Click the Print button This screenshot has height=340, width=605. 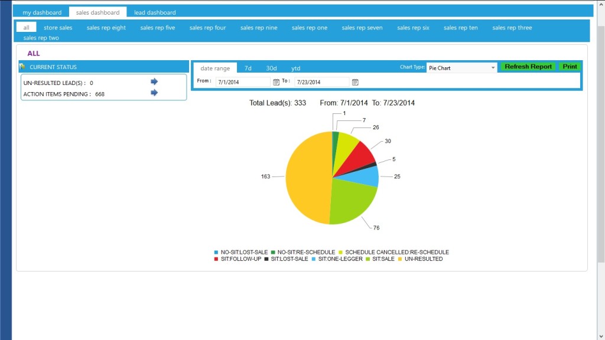point(570,67)
